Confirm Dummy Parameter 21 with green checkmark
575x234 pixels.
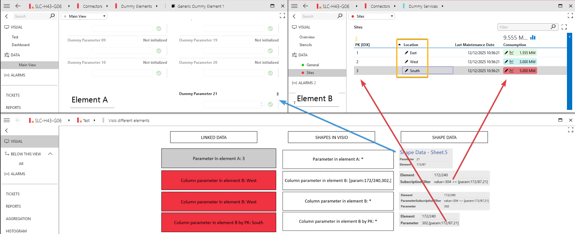(270, 104)
